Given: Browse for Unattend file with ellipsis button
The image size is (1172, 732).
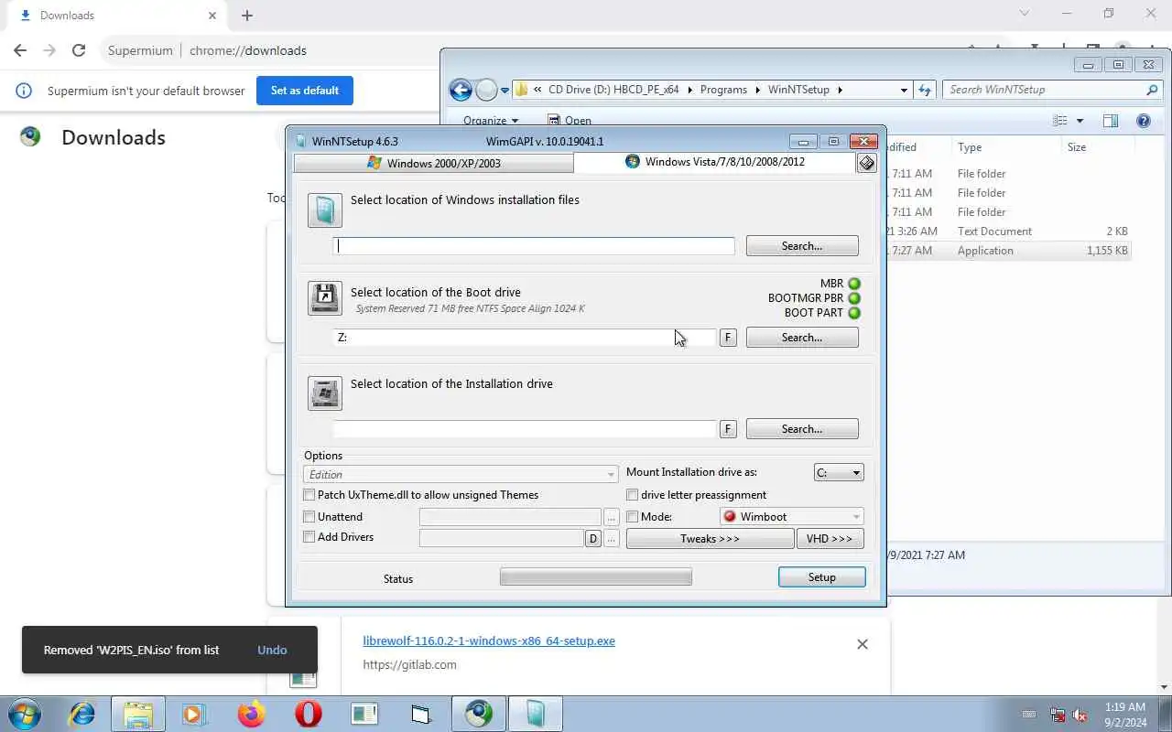Looking at the screenshot, I should coord(612,518).
